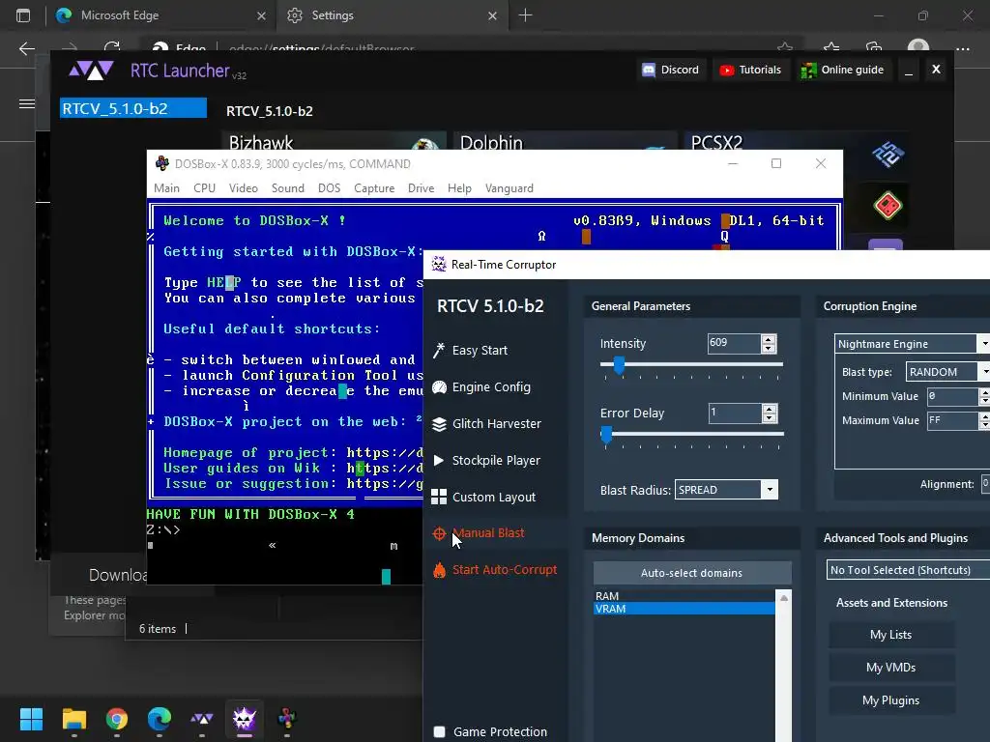This screenshot has height=742, width=990.
Task: Click the Memory Domains list scrollbar
Action: click(x=783, y=666)
